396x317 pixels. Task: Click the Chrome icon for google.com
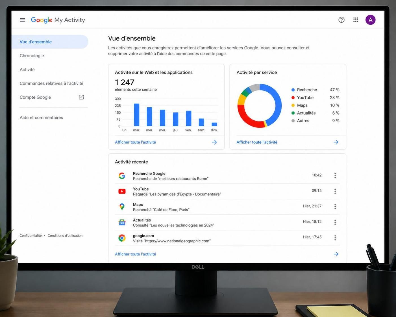coord(122,238)
